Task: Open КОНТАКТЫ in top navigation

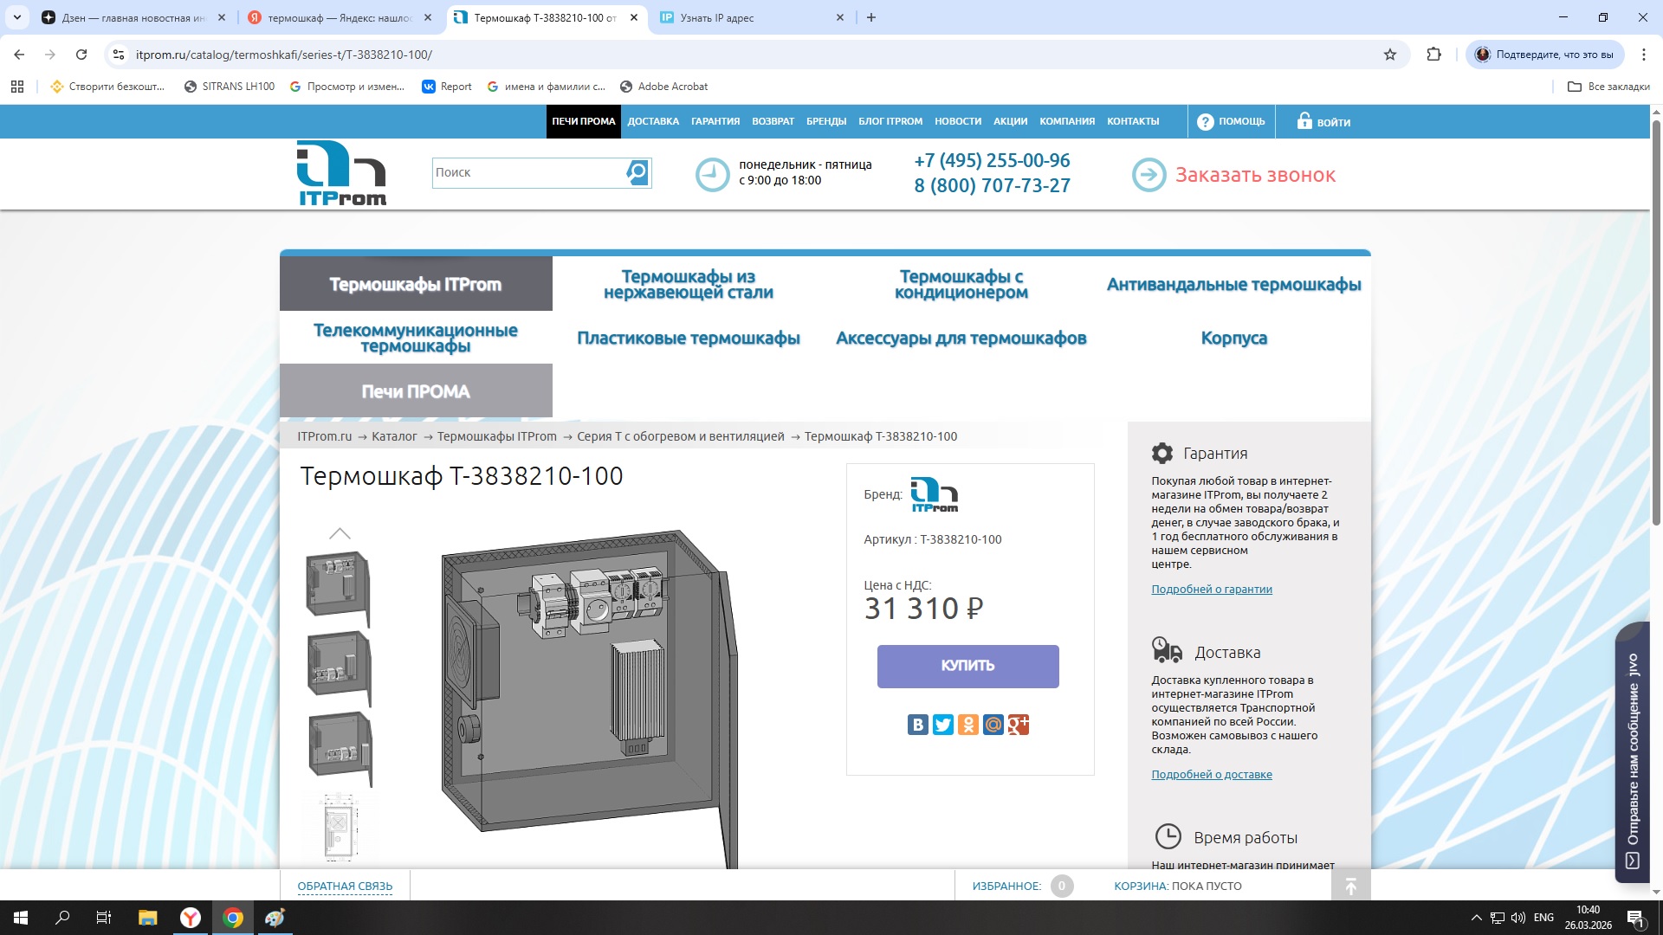Action: [1132, 121]
